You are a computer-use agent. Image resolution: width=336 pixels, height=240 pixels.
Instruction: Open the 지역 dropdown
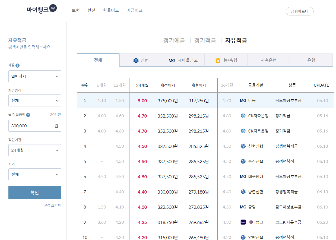click(35, 174)
